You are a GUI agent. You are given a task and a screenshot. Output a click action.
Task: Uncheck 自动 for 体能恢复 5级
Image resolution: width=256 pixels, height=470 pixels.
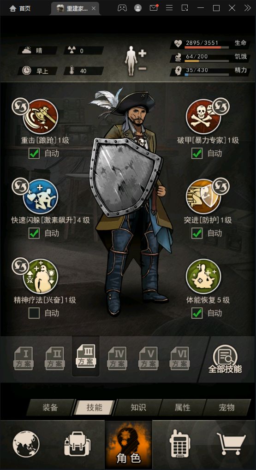point(197,313)
